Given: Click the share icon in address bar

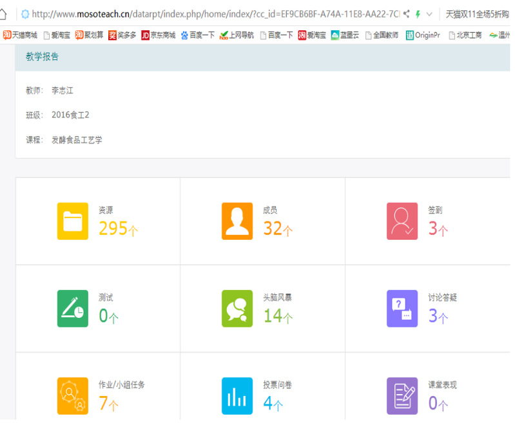Looking at the screenshot, I should 406,14.
